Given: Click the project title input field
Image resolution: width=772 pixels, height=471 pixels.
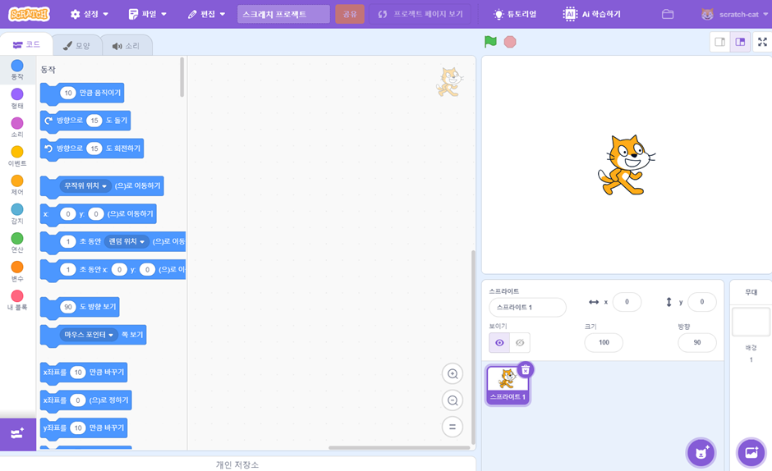Looking at the screenshot, I should (283, 14).
